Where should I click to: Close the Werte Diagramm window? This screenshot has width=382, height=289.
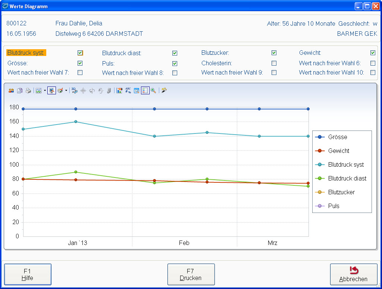[x=375, y=6]
